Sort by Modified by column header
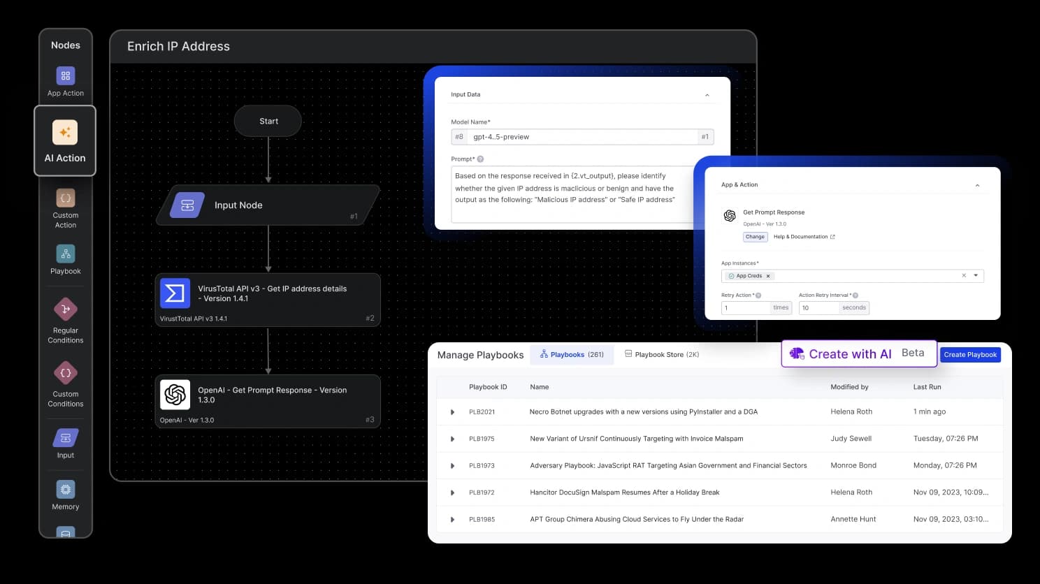 849,387
